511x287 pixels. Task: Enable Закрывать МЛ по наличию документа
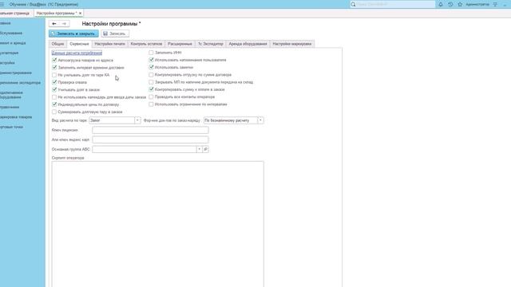tap(151, 82)
